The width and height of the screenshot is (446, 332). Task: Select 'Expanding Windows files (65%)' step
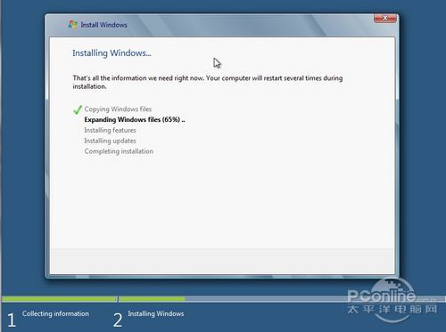pyautogui.click(x=135, y=119)
